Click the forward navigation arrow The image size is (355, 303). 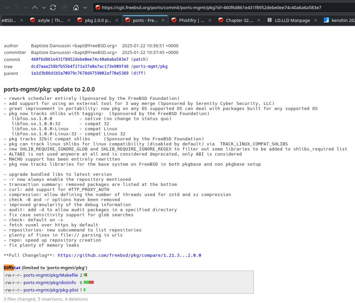(17, 7)
